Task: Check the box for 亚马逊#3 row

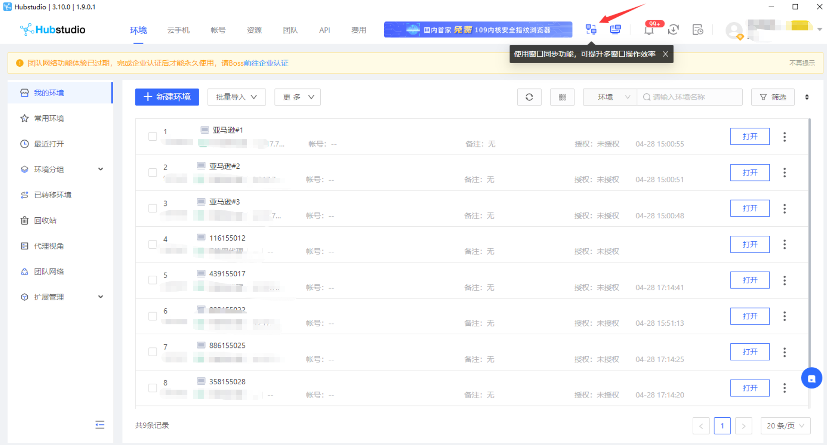Action: point(153,208)
